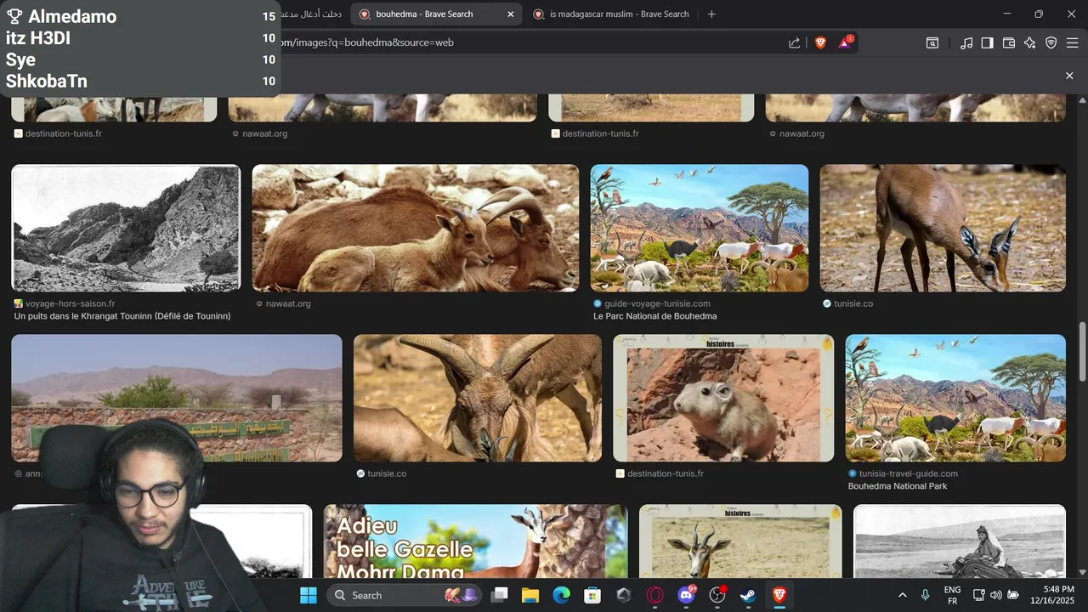
Task: Open the Brave playlist music note icon
Action: pyautogui.click(x=966, y=42)
